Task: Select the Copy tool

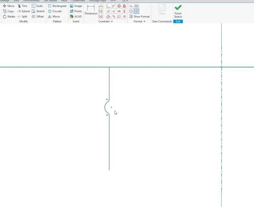Action: (x=8, y=11)
